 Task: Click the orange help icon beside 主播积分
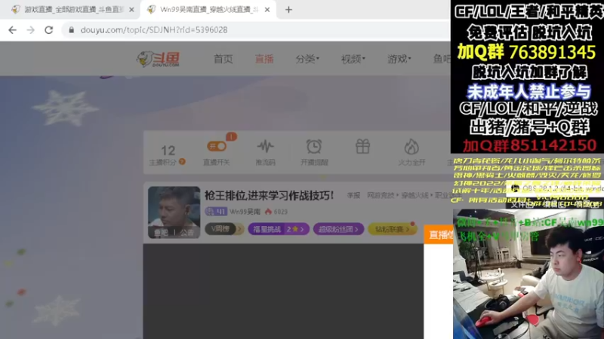(182, 162)
